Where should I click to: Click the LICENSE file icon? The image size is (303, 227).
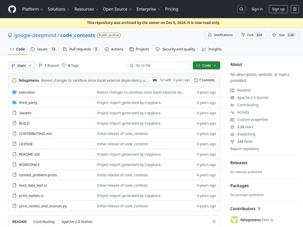(x=14, y=144)
